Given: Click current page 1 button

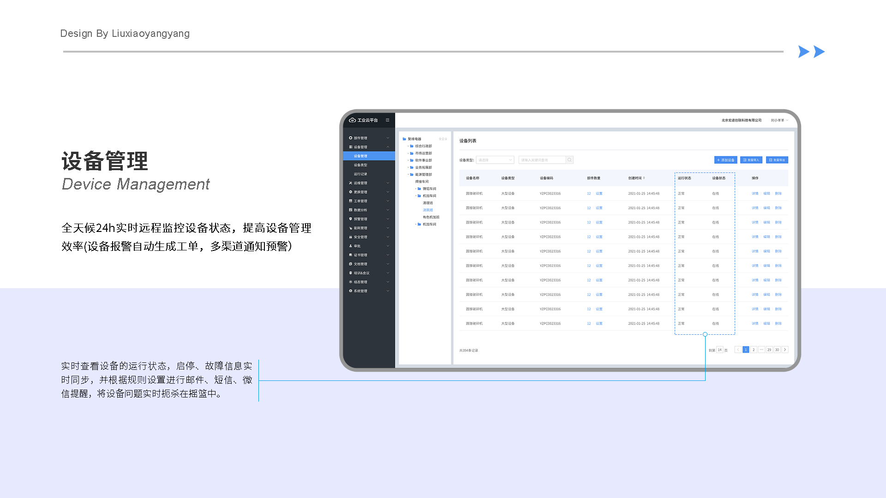Looking at the screenshot, I should pos(746,350).
